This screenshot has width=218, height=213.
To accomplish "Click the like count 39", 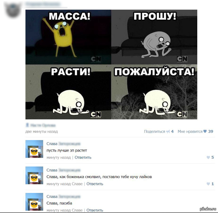I will coord(211,131).
